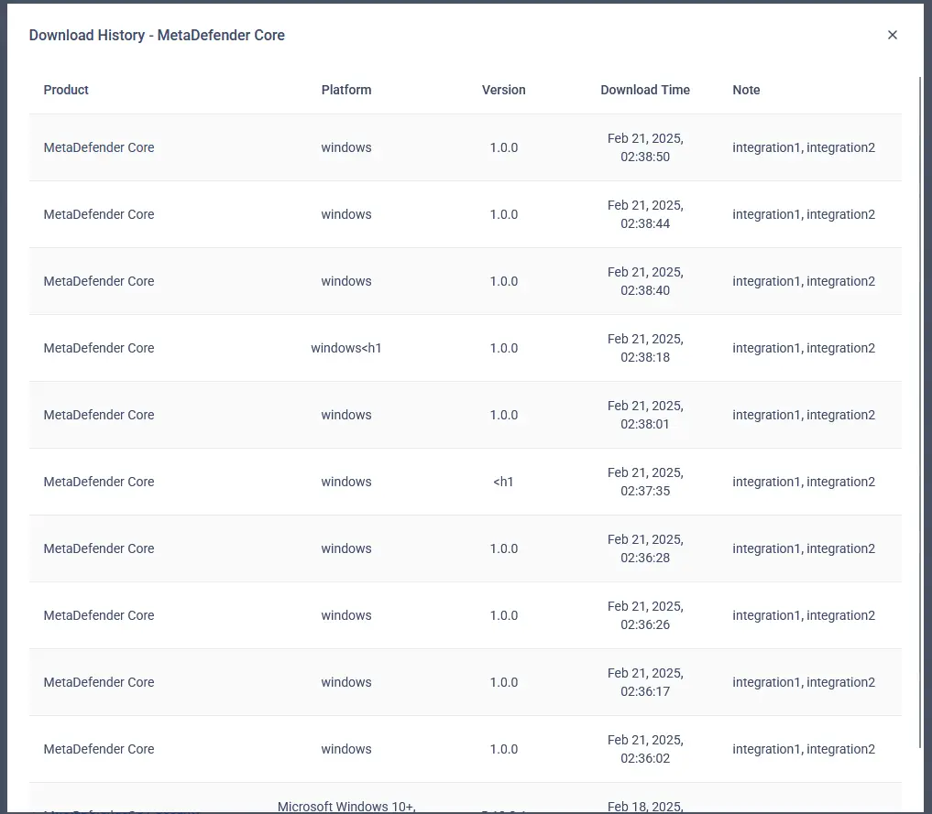Click version 1.0.0 in the 02:38:18 row
Image resolution: width=932 pixels, height=814 pixels.
[503, 348]
